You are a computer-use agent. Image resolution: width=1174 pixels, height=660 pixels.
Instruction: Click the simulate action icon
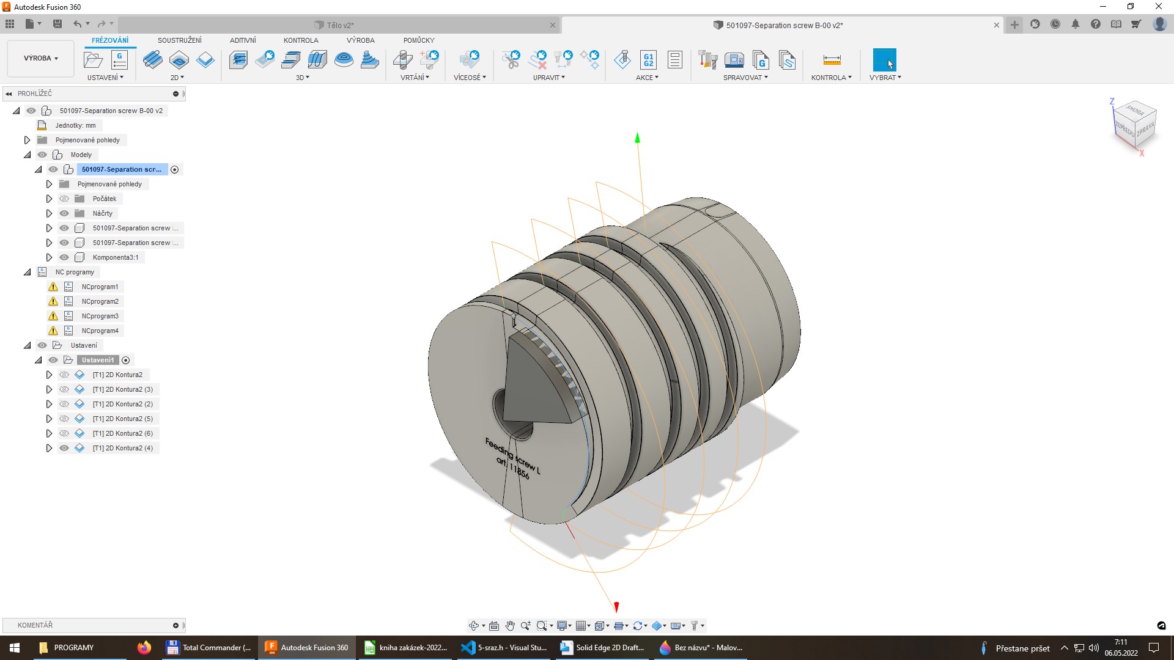point(622,60)
